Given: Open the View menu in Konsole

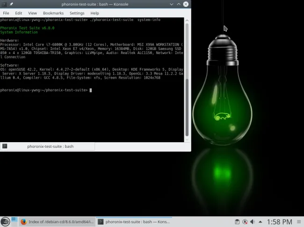Looking at the screenshot, I should coord(32,13).
